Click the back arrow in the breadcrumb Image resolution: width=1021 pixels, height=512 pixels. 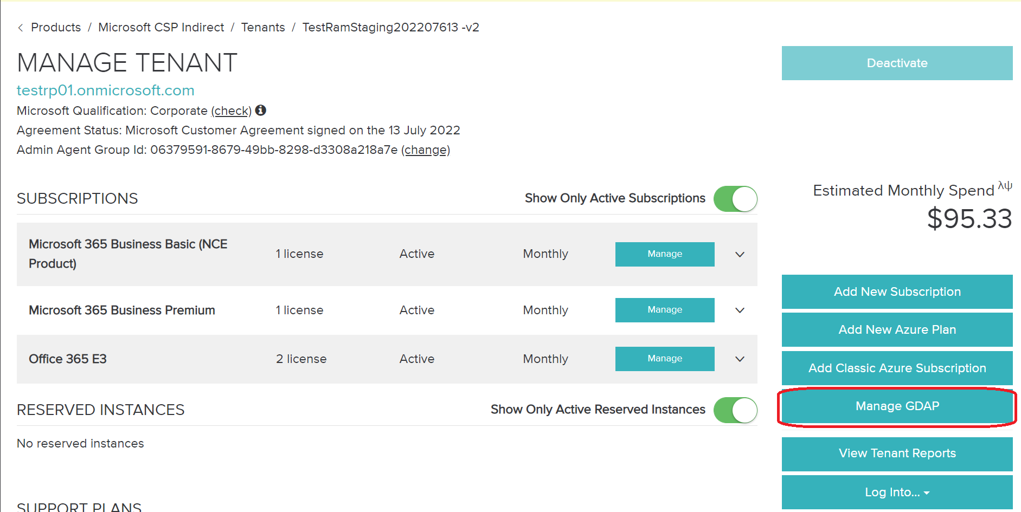click(20, 27)
